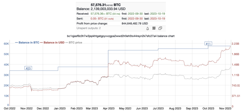Toggle the Balance in USD legend series
The width and height of the screenshot is (245, 112).
[52, 43]
